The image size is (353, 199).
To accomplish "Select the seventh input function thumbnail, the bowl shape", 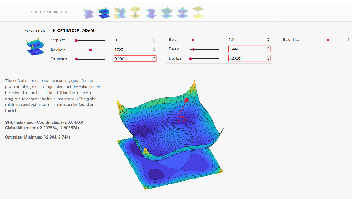I will point(182,12).
